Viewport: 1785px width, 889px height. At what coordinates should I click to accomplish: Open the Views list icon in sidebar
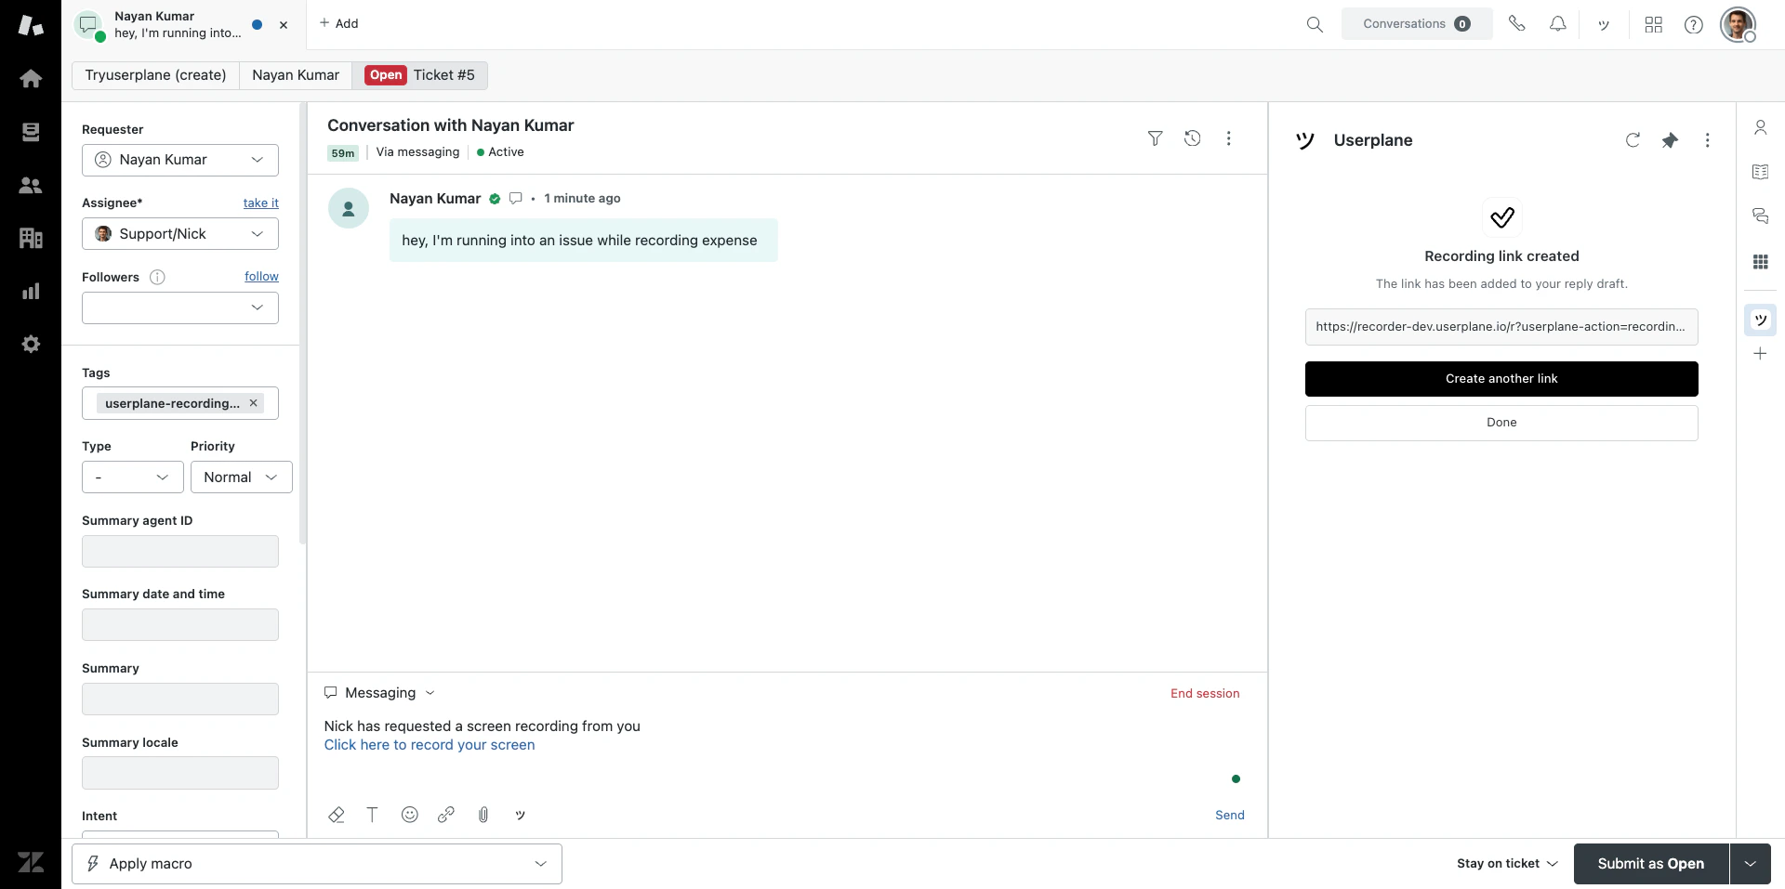click(31, 132)
